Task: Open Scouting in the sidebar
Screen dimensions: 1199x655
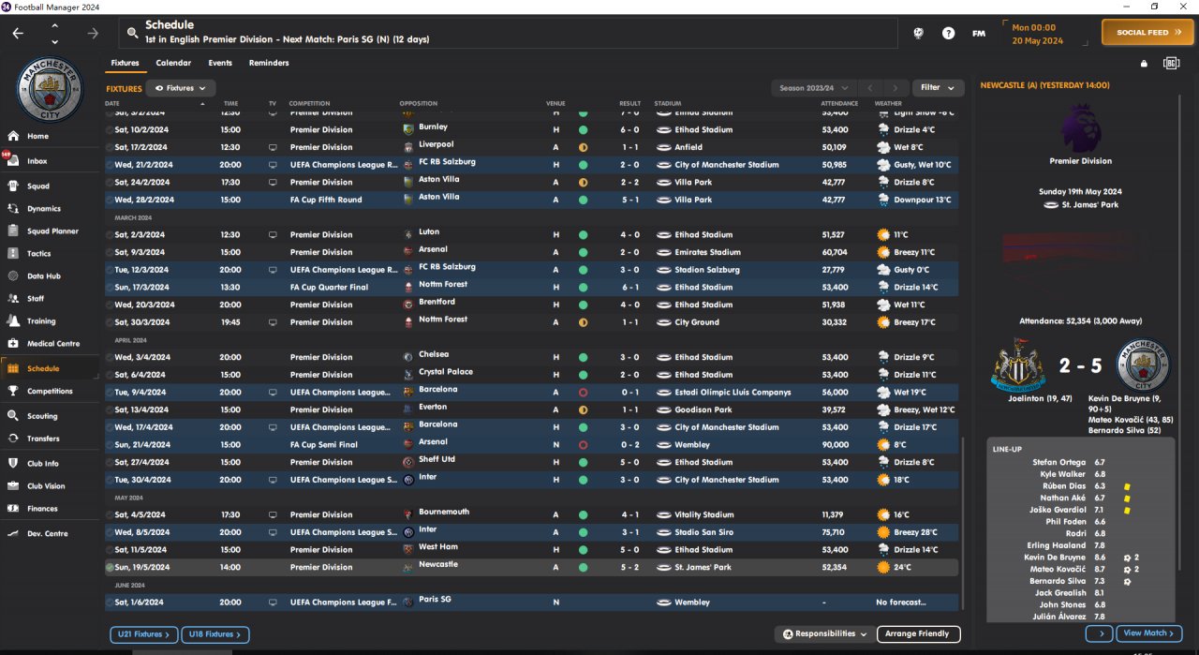Action: coord(42,416)
